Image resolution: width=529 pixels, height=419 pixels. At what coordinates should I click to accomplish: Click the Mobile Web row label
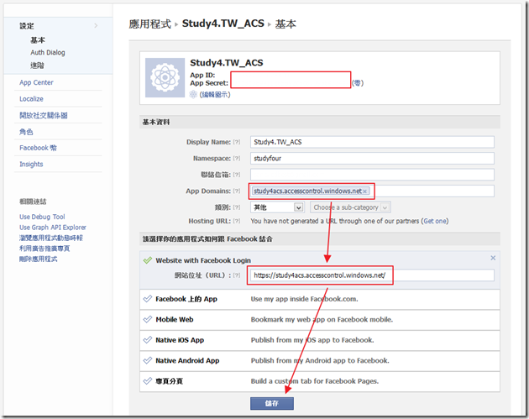pos(175,319)
